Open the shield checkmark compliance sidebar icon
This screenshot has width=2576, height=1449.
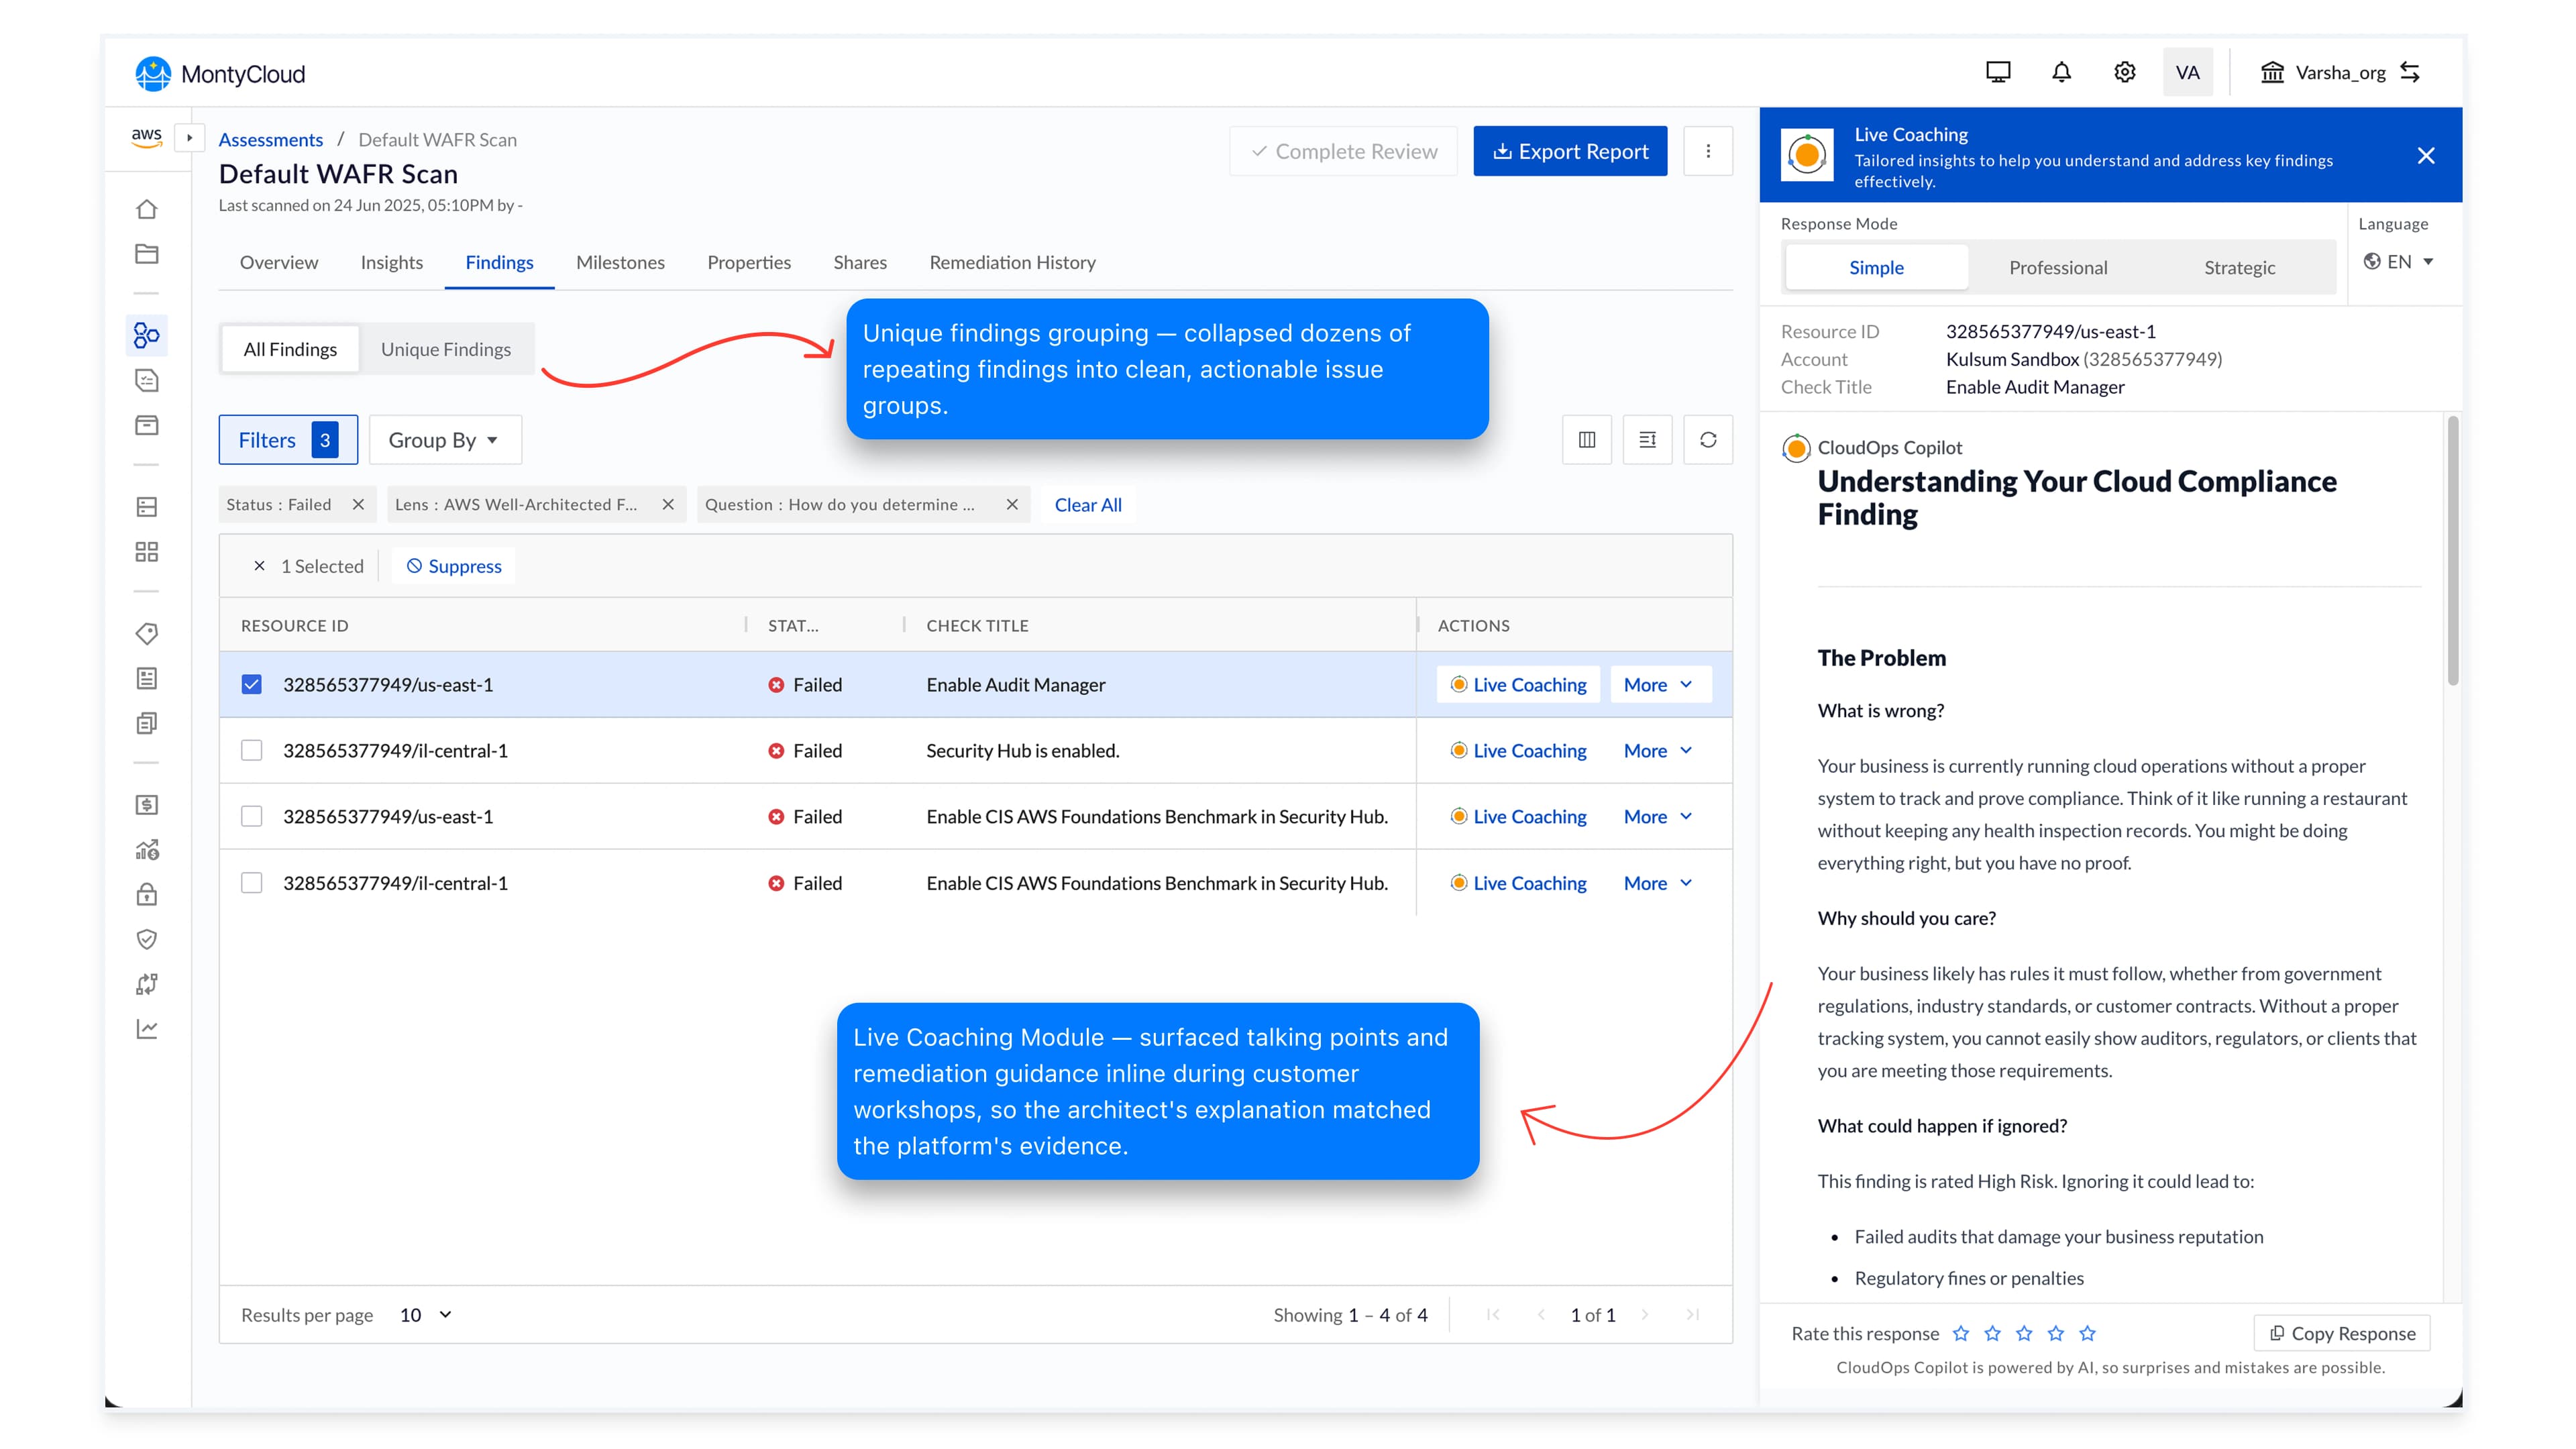(x=147, y=939)
